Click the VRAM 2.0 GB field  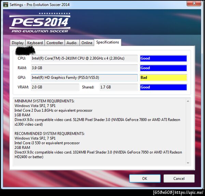(55, 87)
